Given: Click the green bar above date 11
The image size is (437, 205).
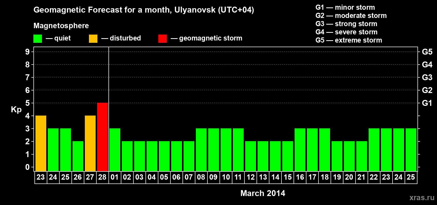Looking at the screenshot, I should tap(238, 150).
